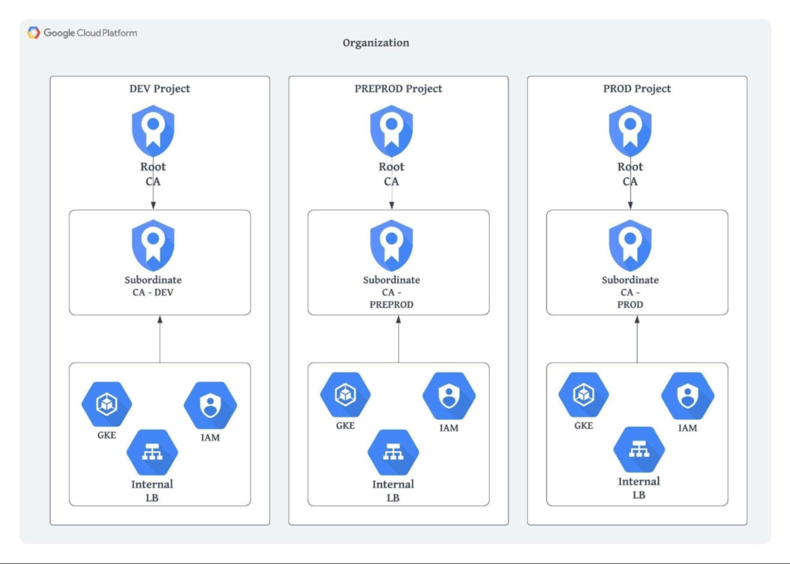Select the IAM icon in DEV Project
Image resolution: width=790 pixels, height=564 pixels.
coord(211,405)
